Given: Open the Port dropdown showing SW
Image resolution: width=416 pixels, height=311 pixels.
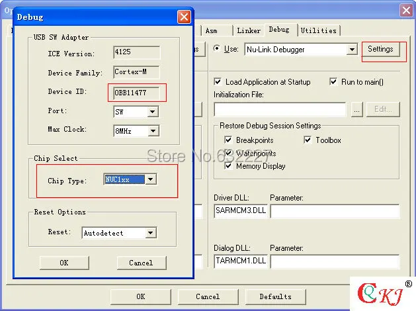Looking at the screenshot, I should [152, 112].
